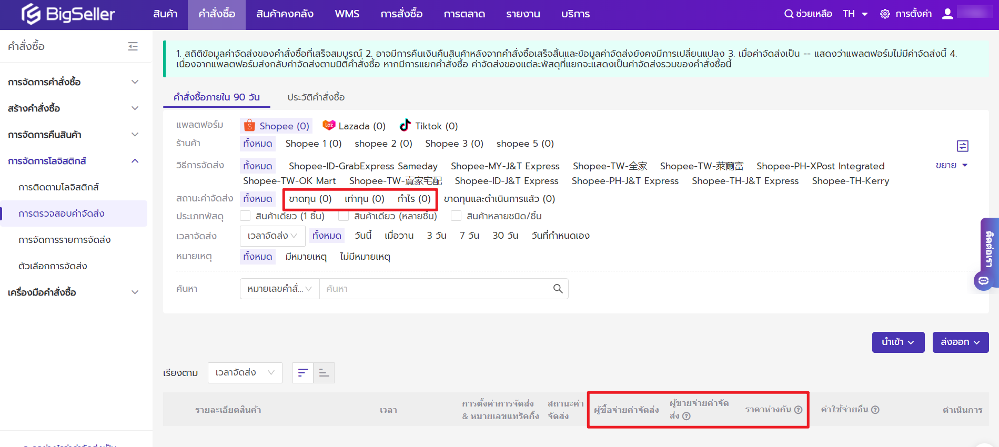Viewport: 999px width, 447px height.
Task: Enable the สินค้าเดียว (หลายชิ้น) checkbox
Action: pyautogui.click(x=344, y=216)
